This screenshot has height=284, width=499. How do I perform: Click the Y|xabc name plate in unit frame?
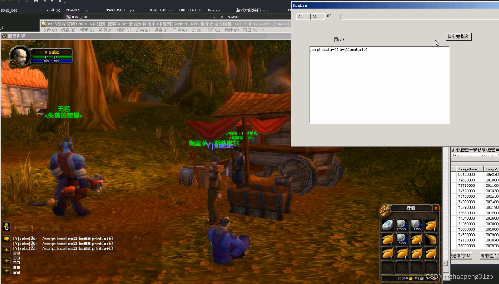51,52
